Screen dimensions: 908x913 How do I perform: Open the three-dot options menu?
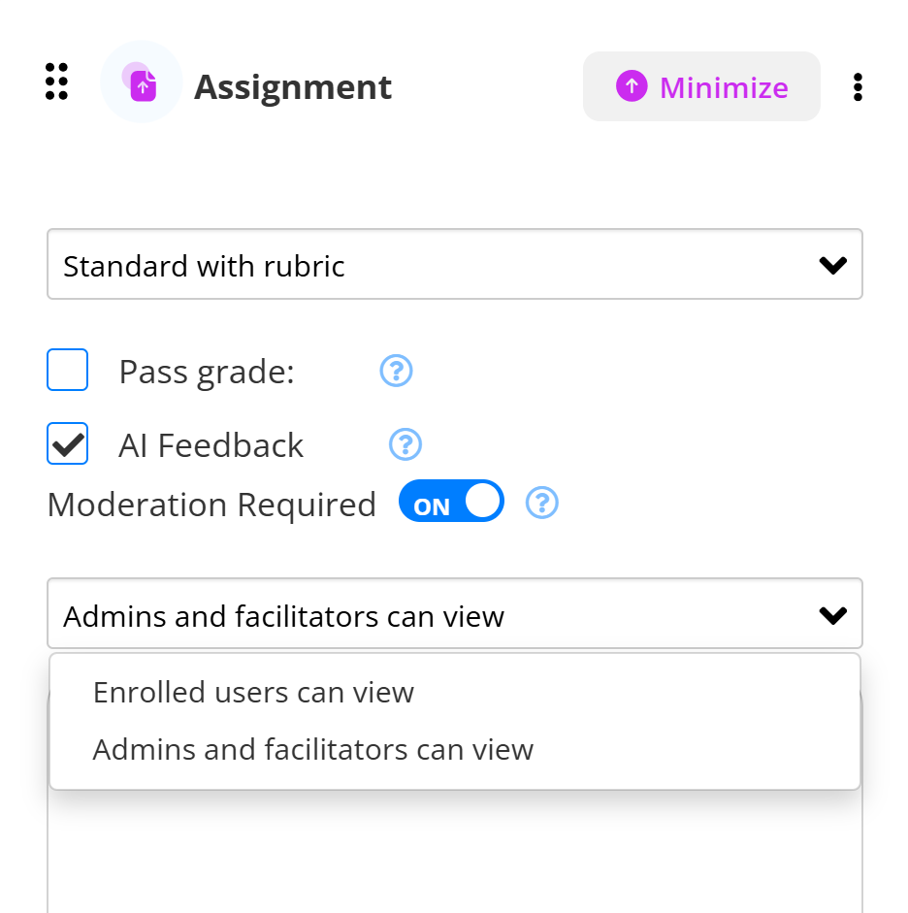tap(858, 87)
